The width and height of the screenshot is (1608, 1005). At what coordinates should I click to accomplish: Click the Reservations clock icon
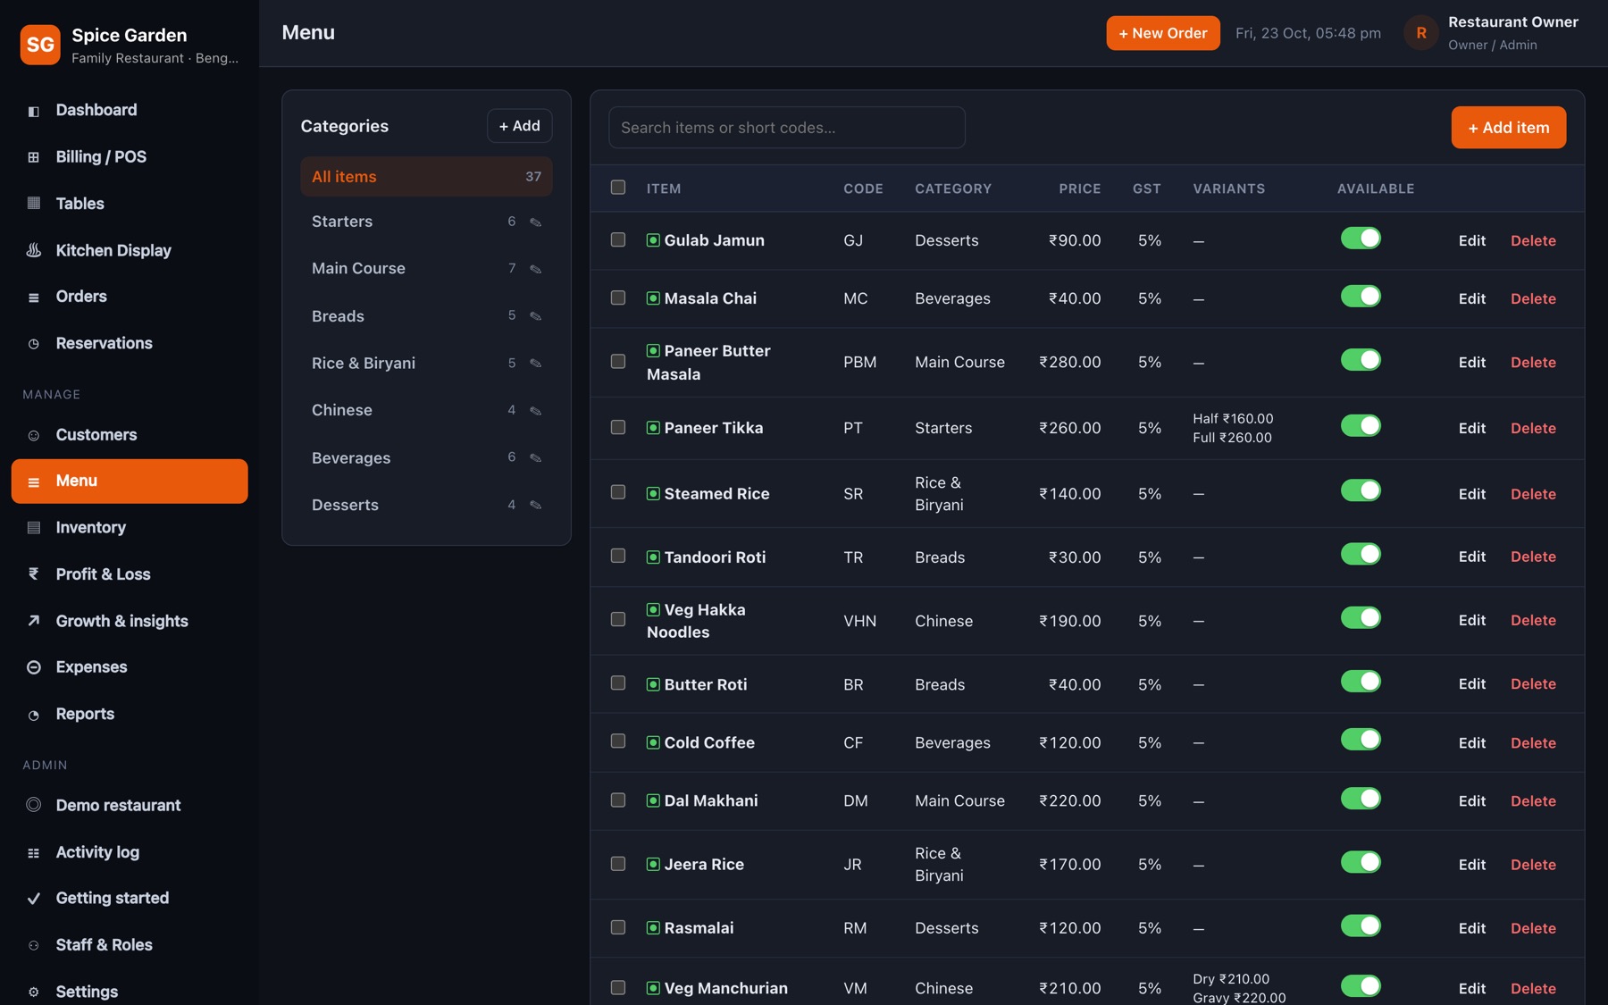click(x=33, y=344)
